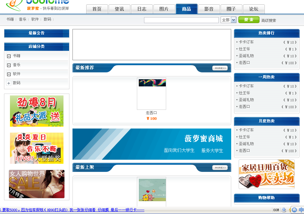
Task: Open 走西口 in 热卖排行 list
Action: (x=244, y=63)
